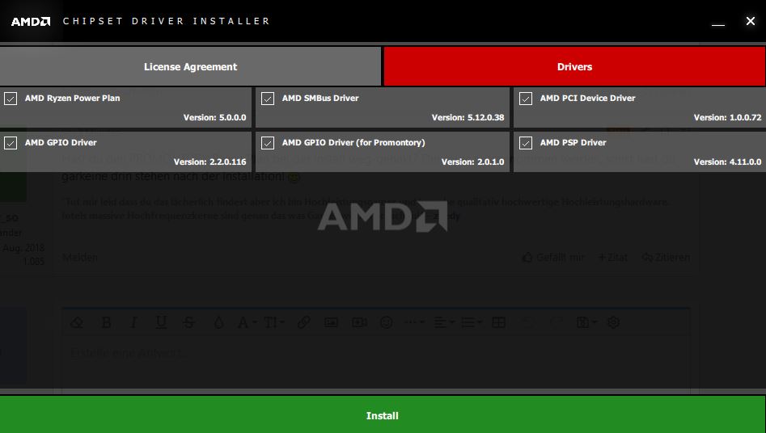Toggle strikethrough in the background forum editor

(188, 322)
